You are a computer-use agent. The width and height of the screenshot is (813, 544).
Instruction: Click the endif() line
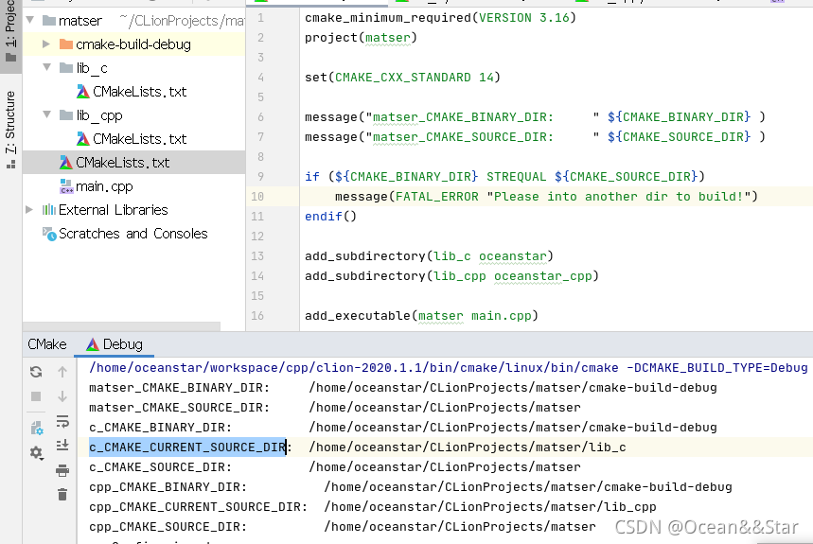[x=331, y=217]
